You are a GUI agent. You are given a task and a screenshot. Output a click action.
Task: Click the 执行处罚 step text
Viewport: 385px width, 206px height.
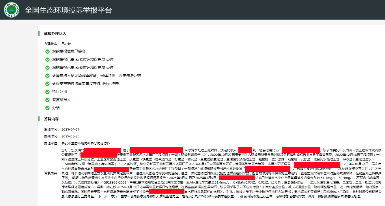(59, 92)
